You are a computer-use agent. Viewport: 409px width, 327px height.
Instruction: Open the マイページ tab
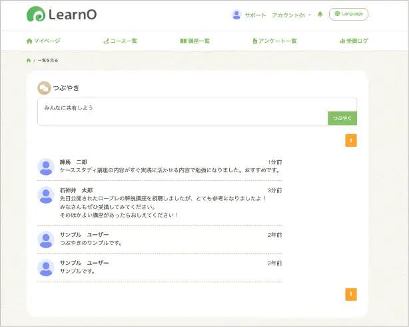pyautogui.click(x=43, y=41)
